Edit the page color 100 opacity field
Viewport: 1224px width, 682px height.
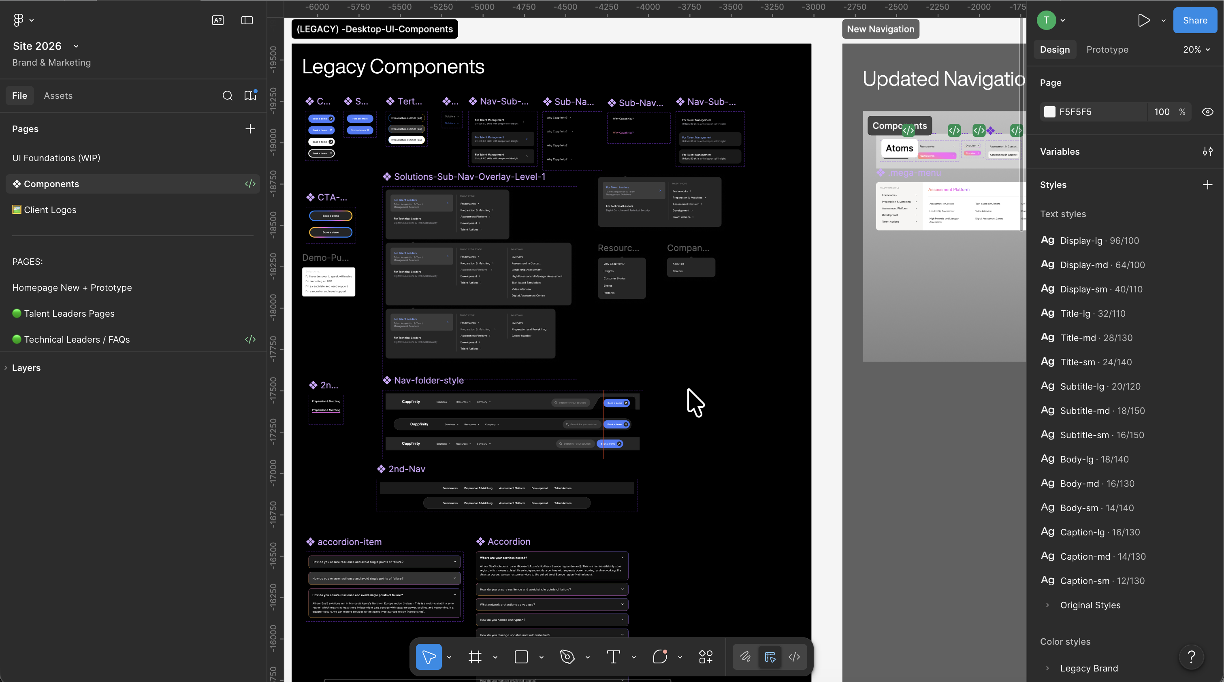coord(1162,112)
